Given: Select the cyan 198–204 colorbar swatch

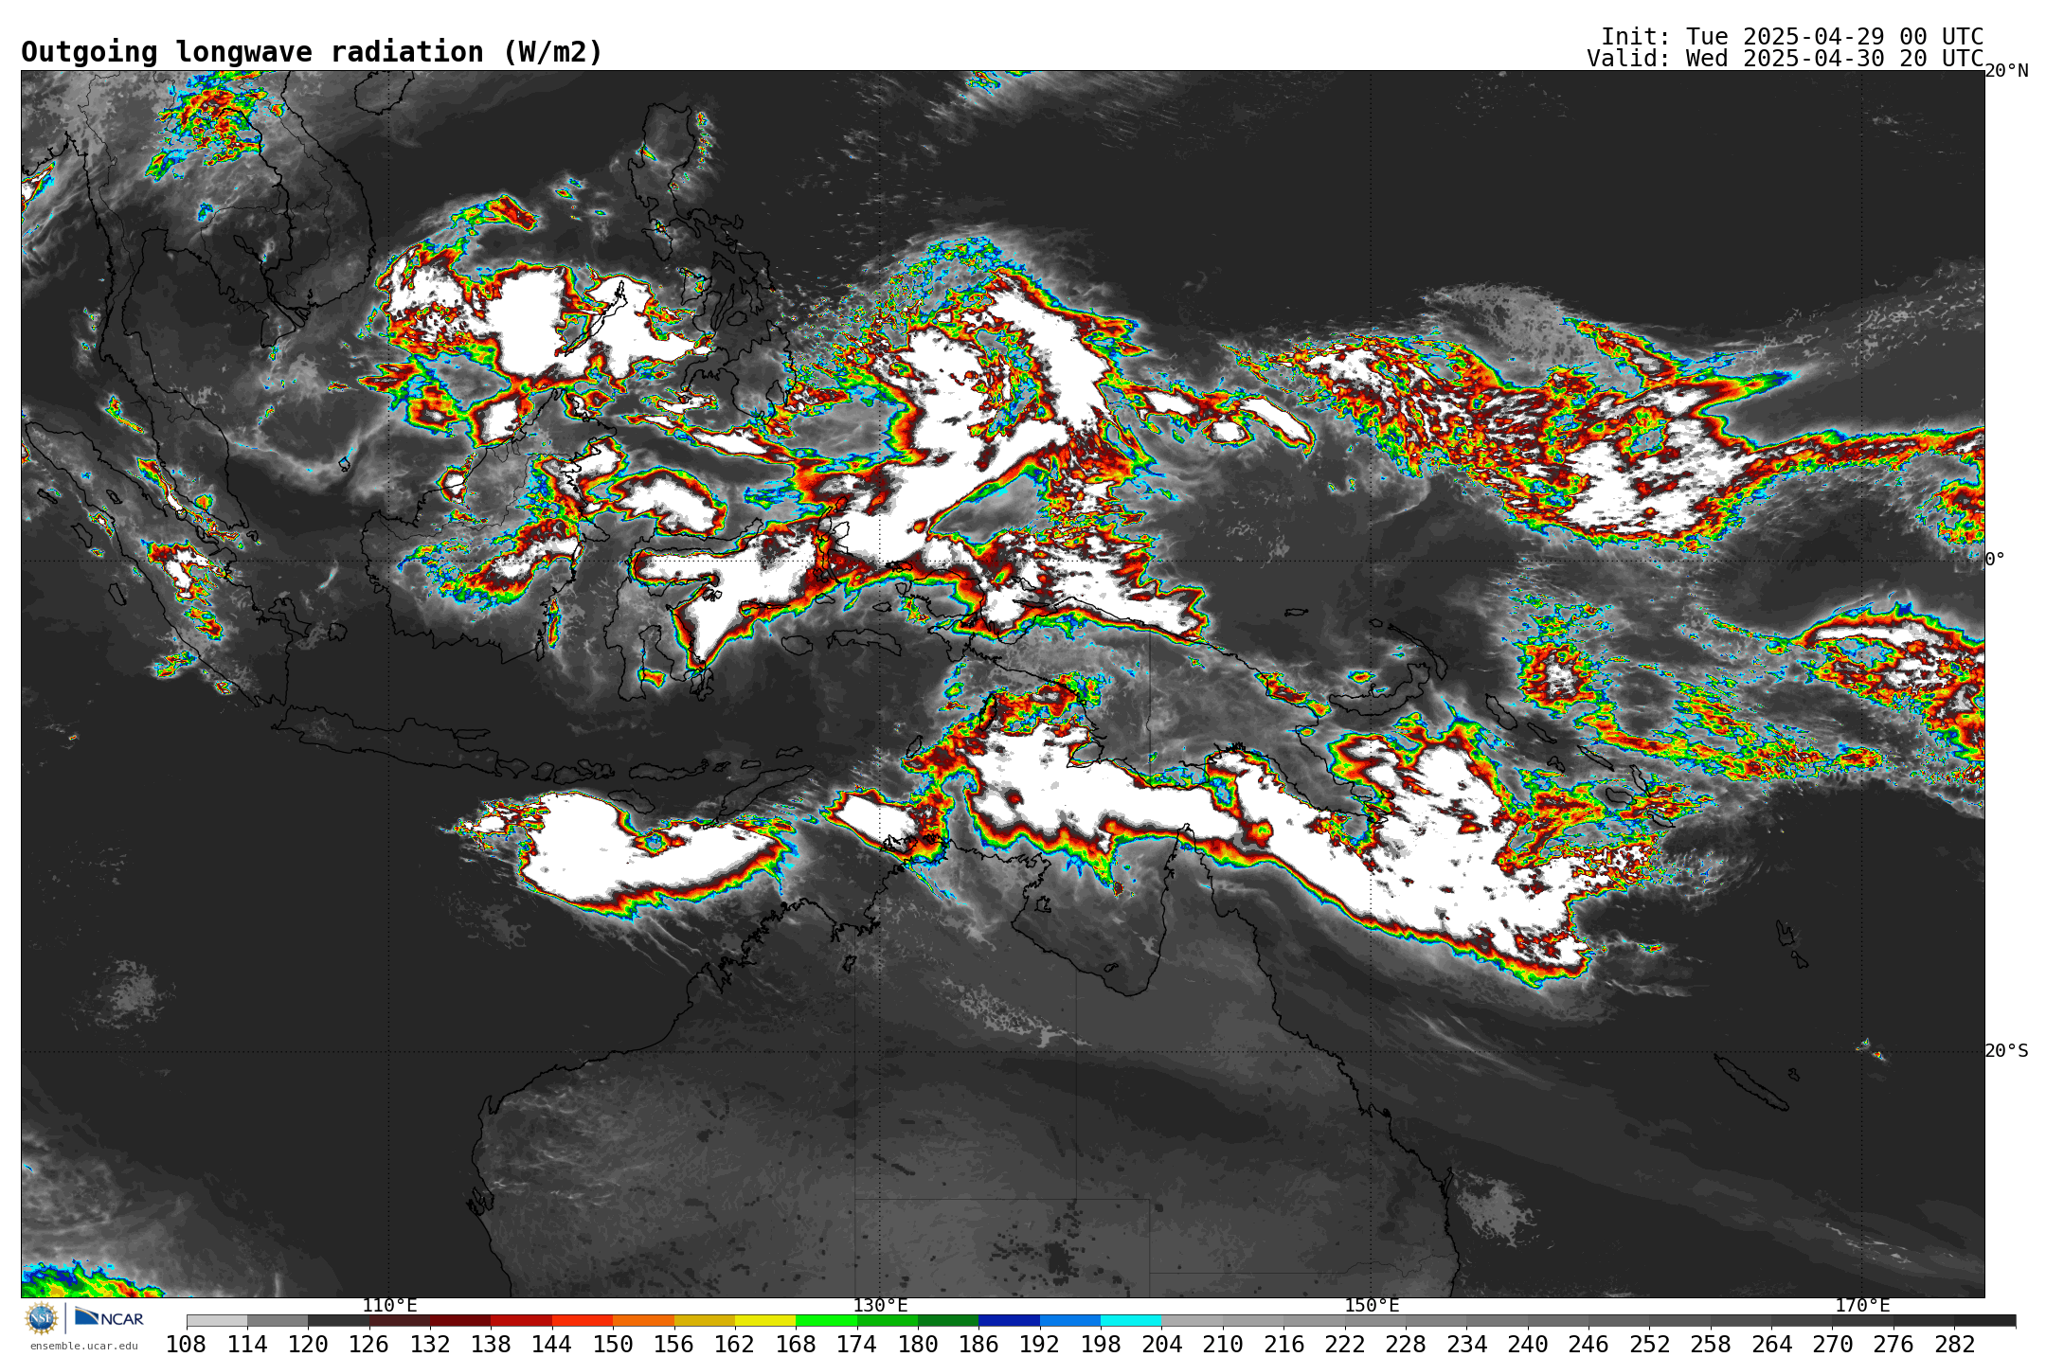Looking at the screenshot, I should (x=1131, y=1320).
